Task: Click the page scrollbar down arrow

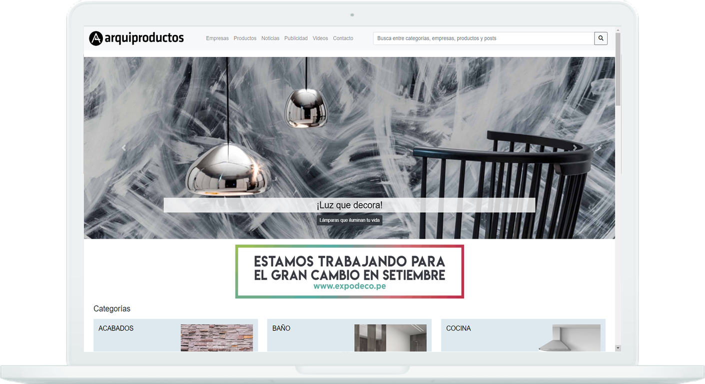Action: click(618, 348)
